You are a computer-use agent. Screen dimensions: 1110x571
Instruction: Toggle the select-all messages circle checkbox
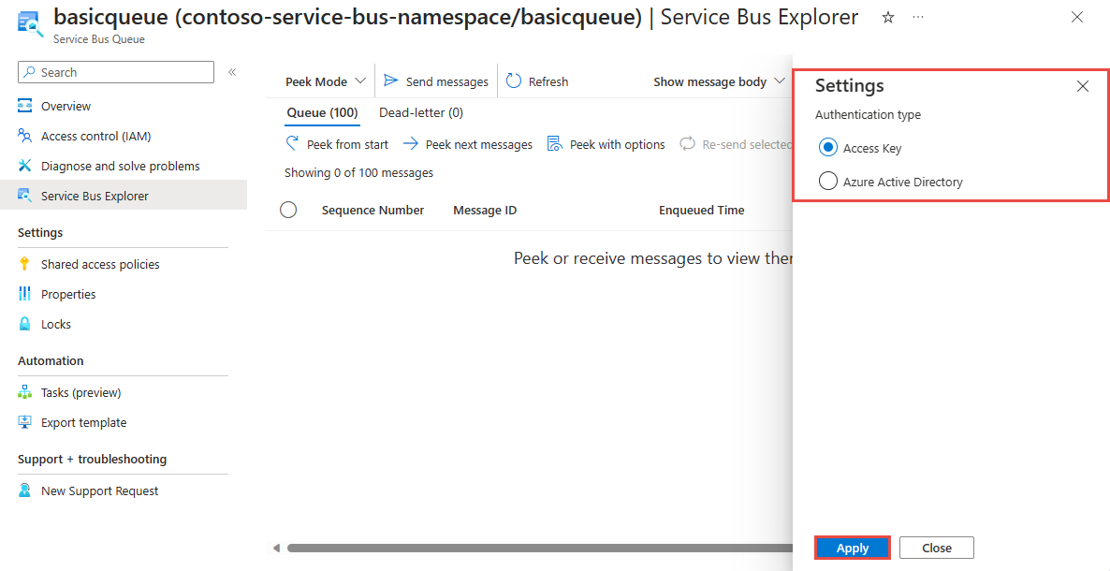288,210
